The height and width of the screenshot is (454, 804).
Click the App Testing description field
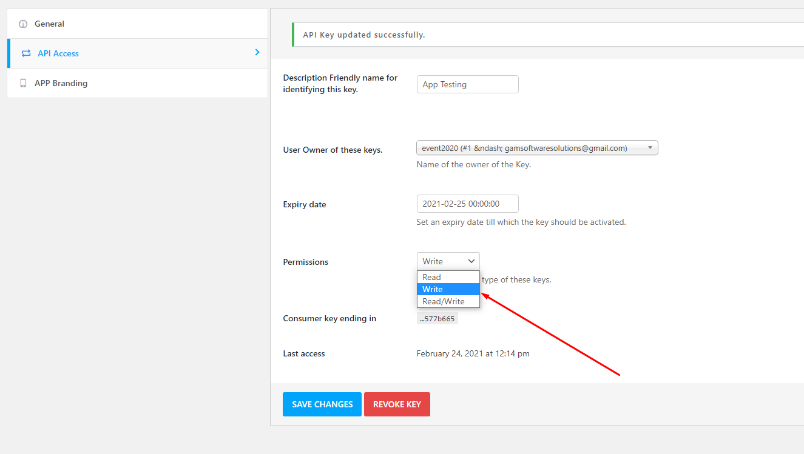(467, 84)
